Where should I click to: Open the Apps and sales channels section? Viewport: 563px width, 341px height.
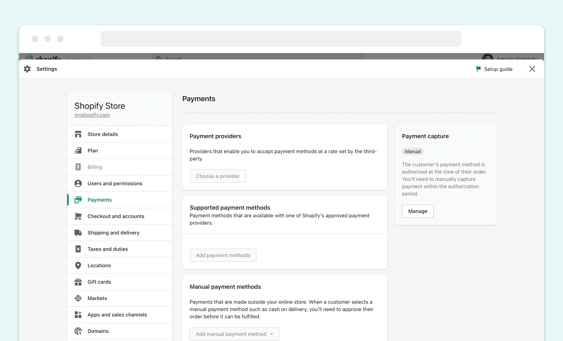[x=117, y=315]
